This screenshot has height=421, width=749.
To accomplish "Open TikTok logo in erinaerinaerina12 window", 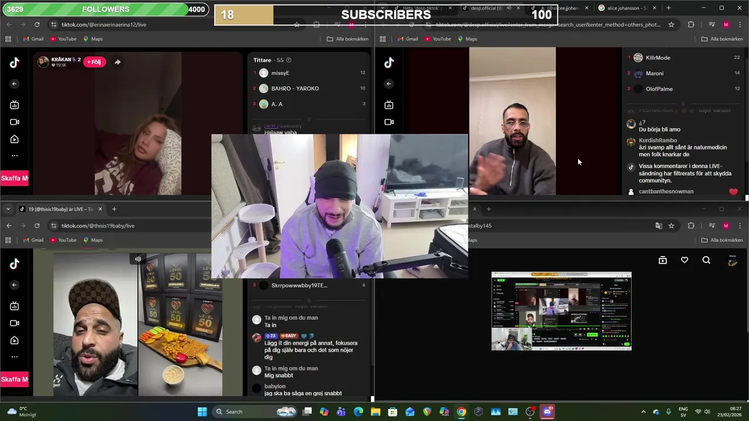I will 15,63.
